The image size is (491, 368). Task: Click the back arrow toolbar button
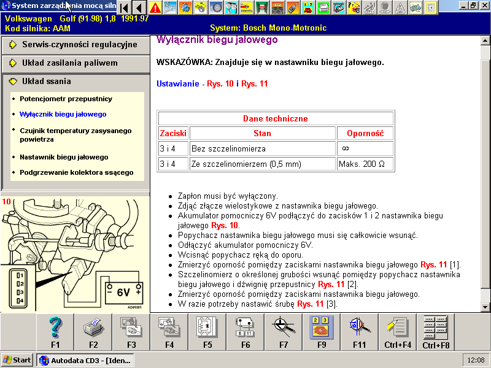[139, 7]
